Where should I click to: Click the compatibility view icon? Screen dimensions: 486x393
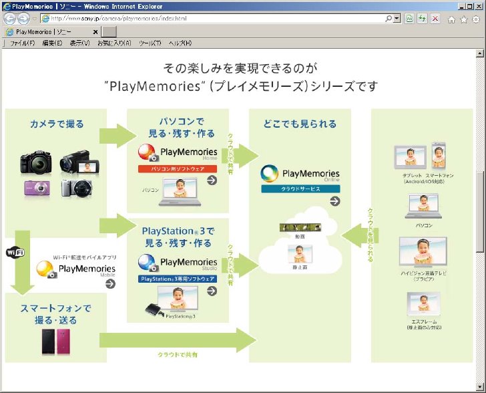(x=409, y=19)
